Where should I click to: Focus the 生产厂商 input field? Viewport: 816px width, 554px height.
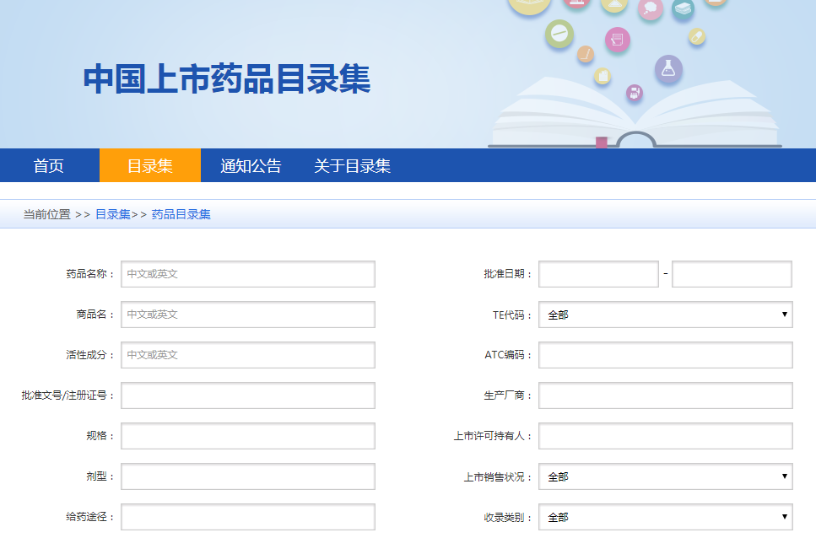666,395
